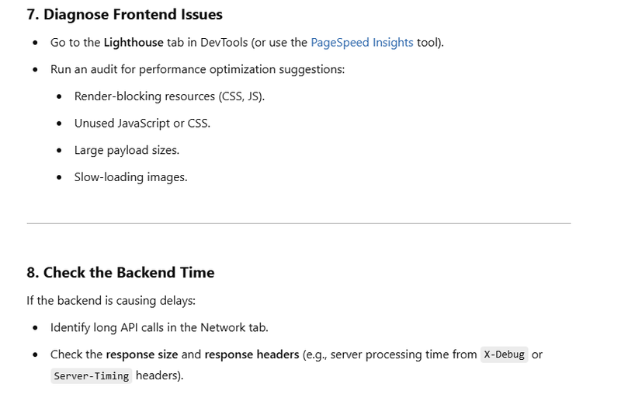
Task: Click the "Render-blocking resources (CSS, JS)" bullet
Action: coord(169,96)
